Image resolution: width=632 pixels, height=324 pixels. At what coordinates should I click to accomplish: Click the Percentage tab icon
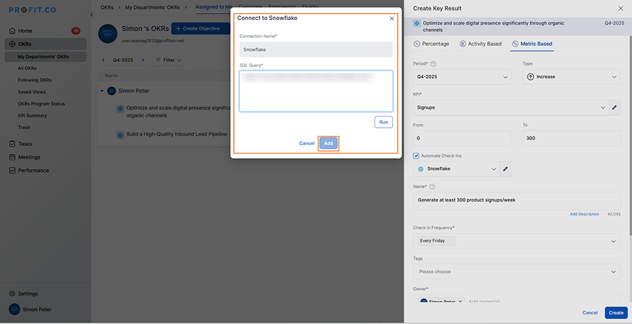(416, 44)
